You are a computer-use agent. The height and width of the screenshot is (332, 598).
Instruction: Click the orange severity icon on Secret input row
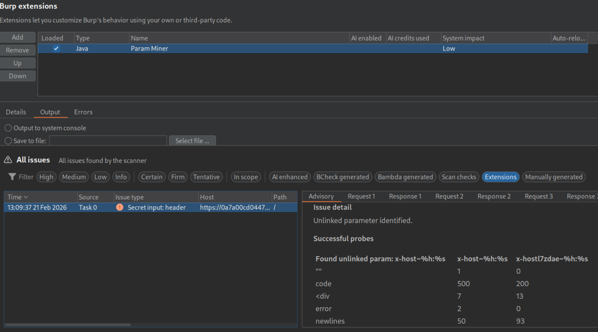pos(120,207)
